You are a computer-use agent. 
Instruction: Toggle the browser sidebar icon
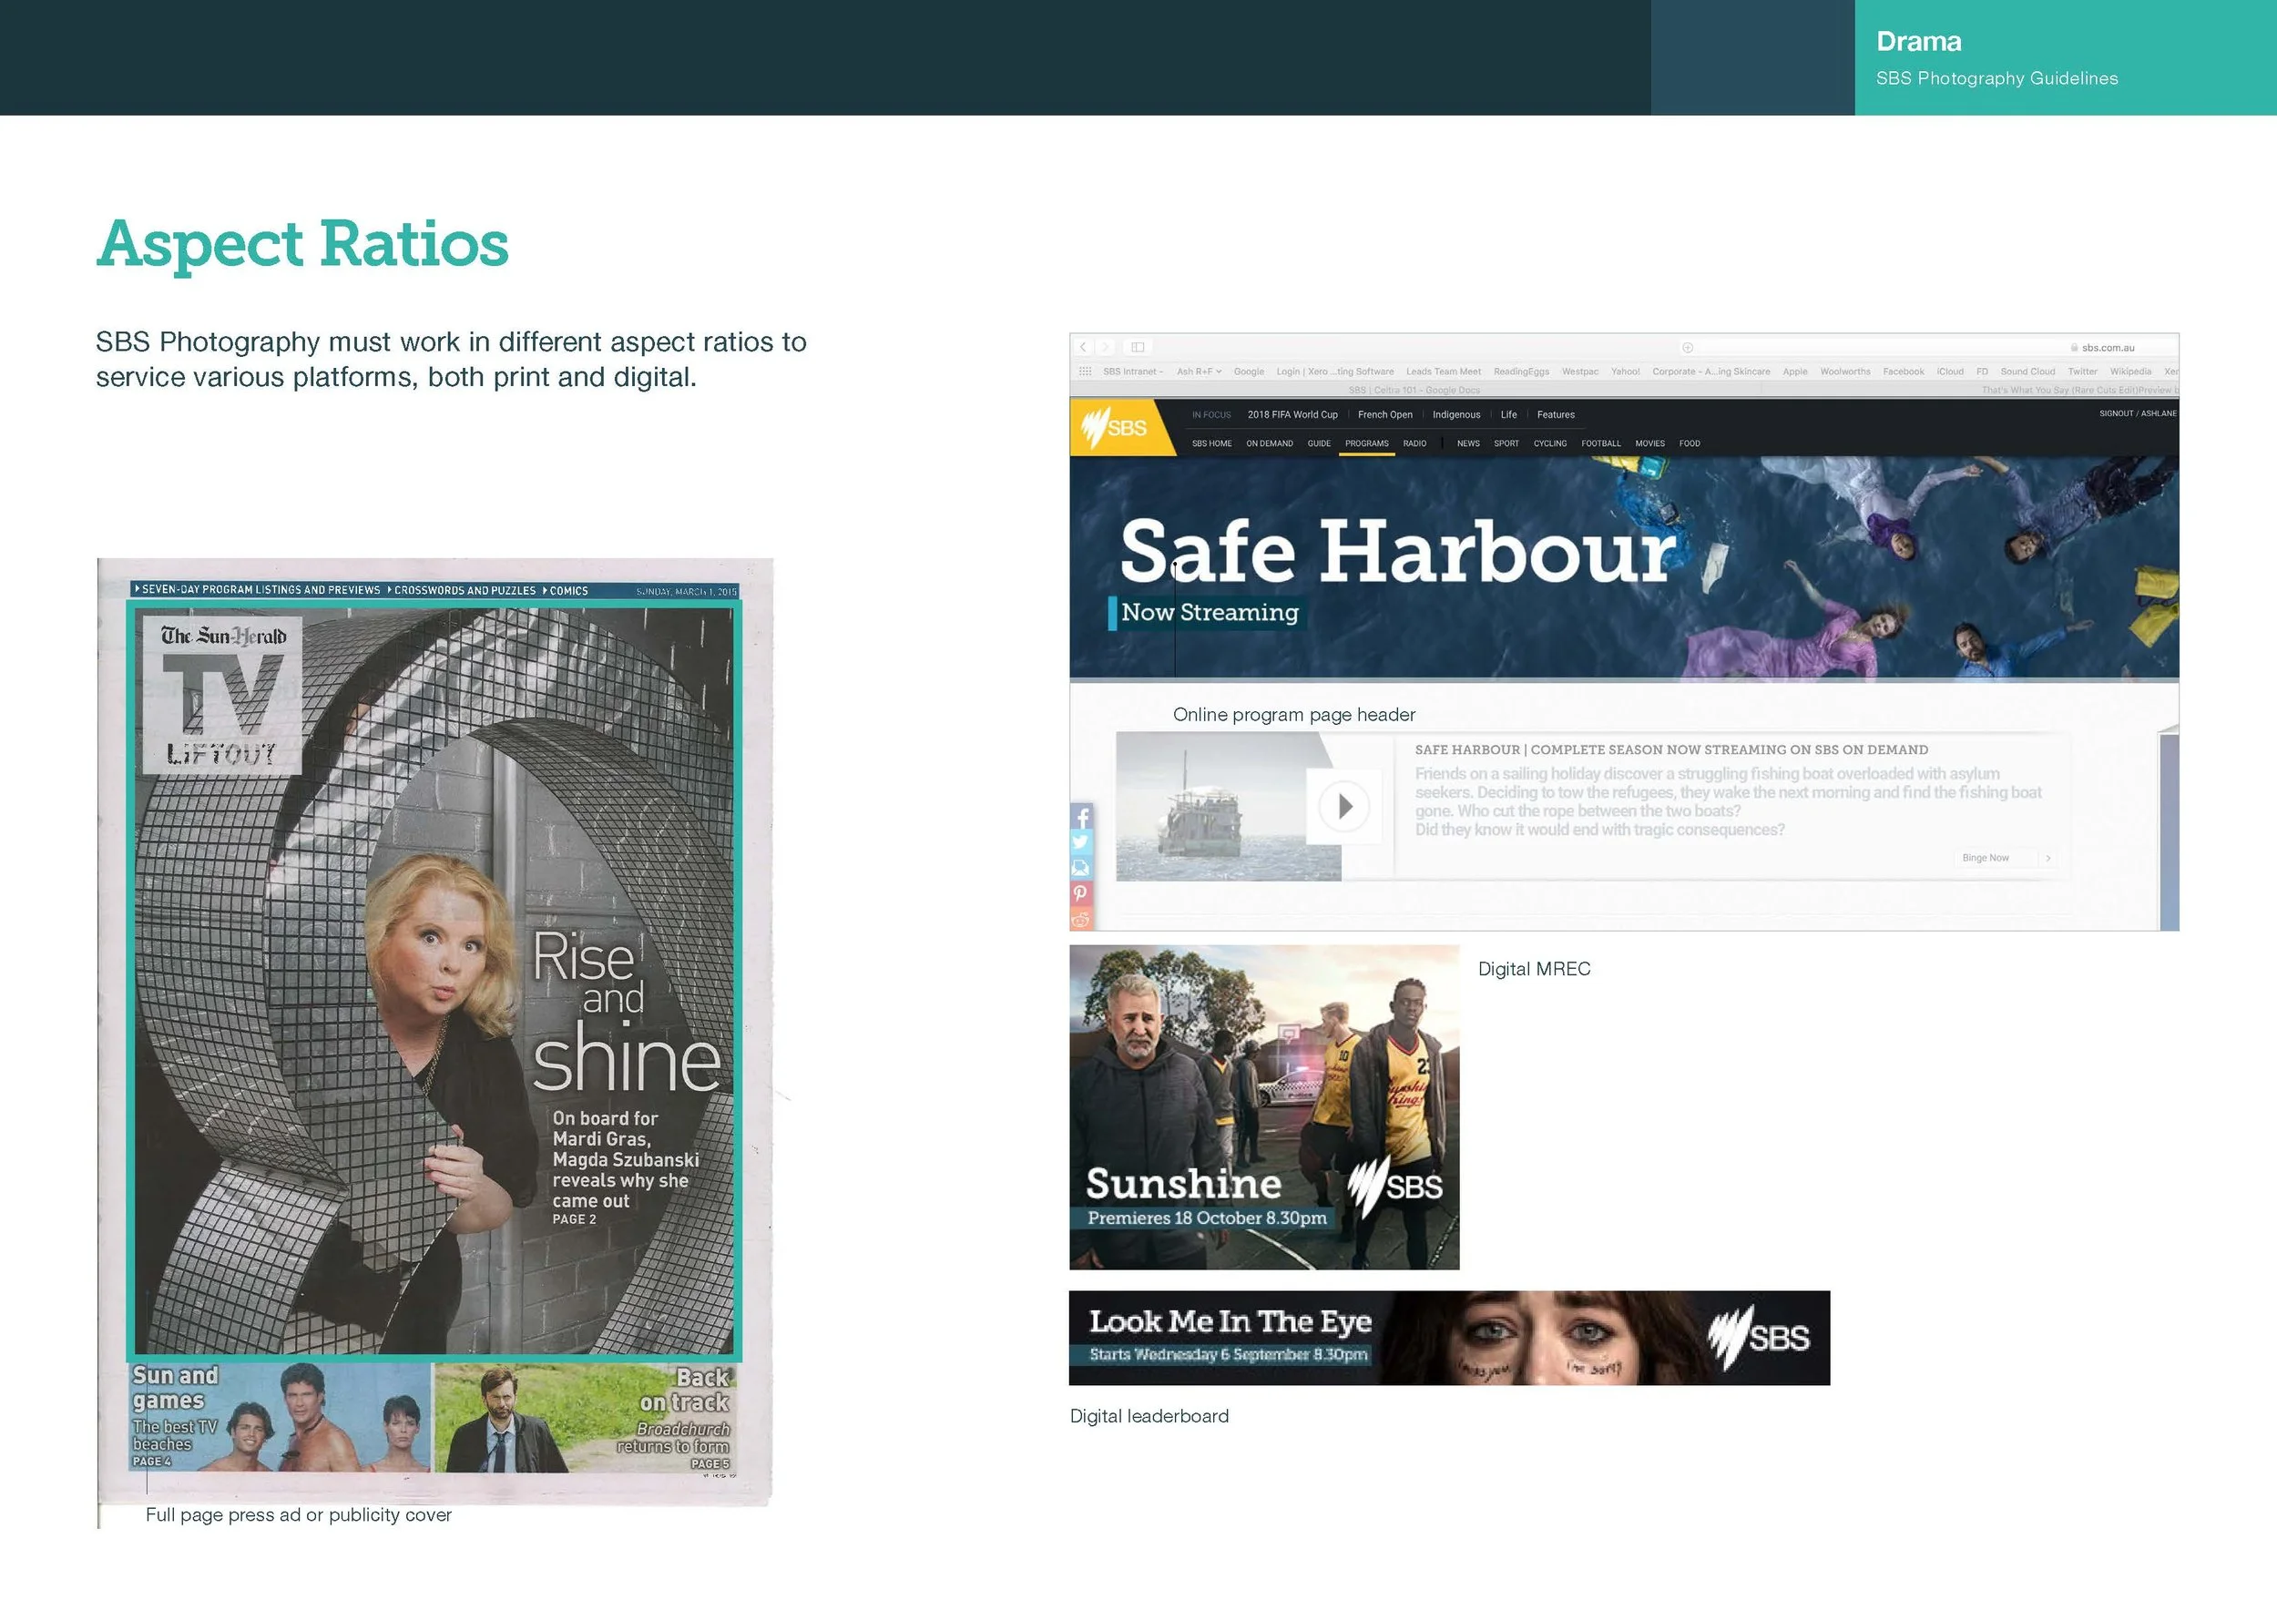click(x=1138, y=347)
